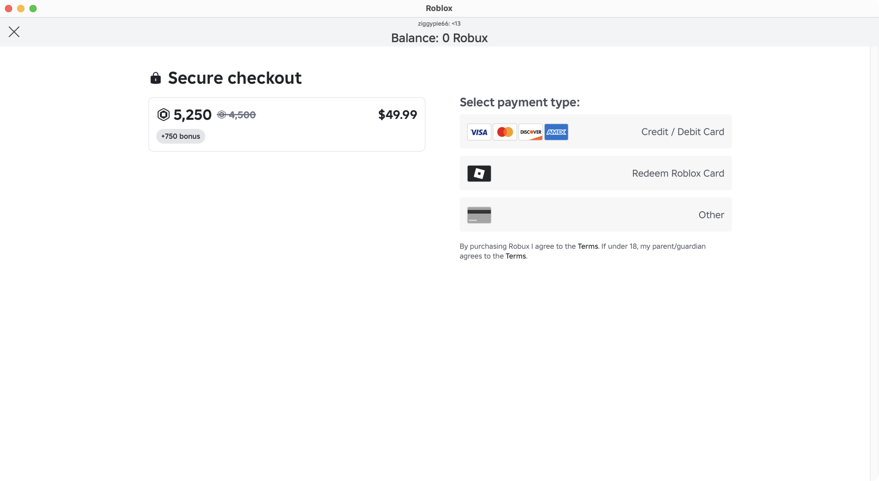Click the Mastercard icon
The width and height of the screenshot is (879, 481).
coord(504,132)
